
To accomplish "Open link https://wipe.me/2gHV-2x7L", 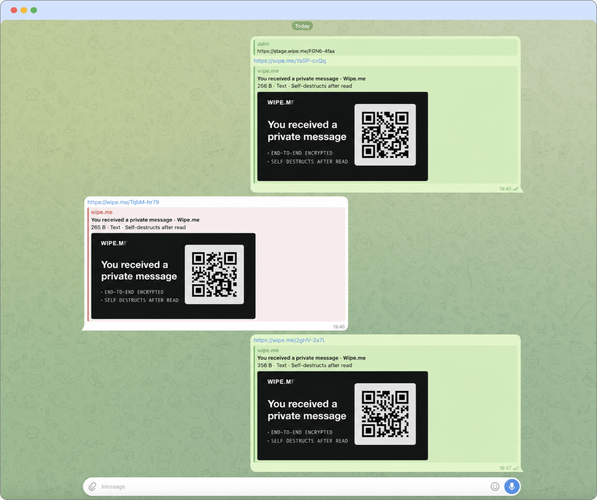I will coord(289,340).
